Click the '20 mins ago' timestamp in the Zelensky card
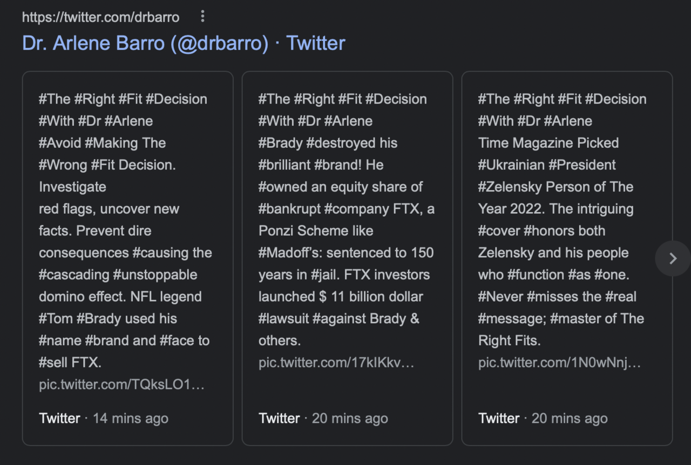691x465 pixels. (x=570, y=419)
